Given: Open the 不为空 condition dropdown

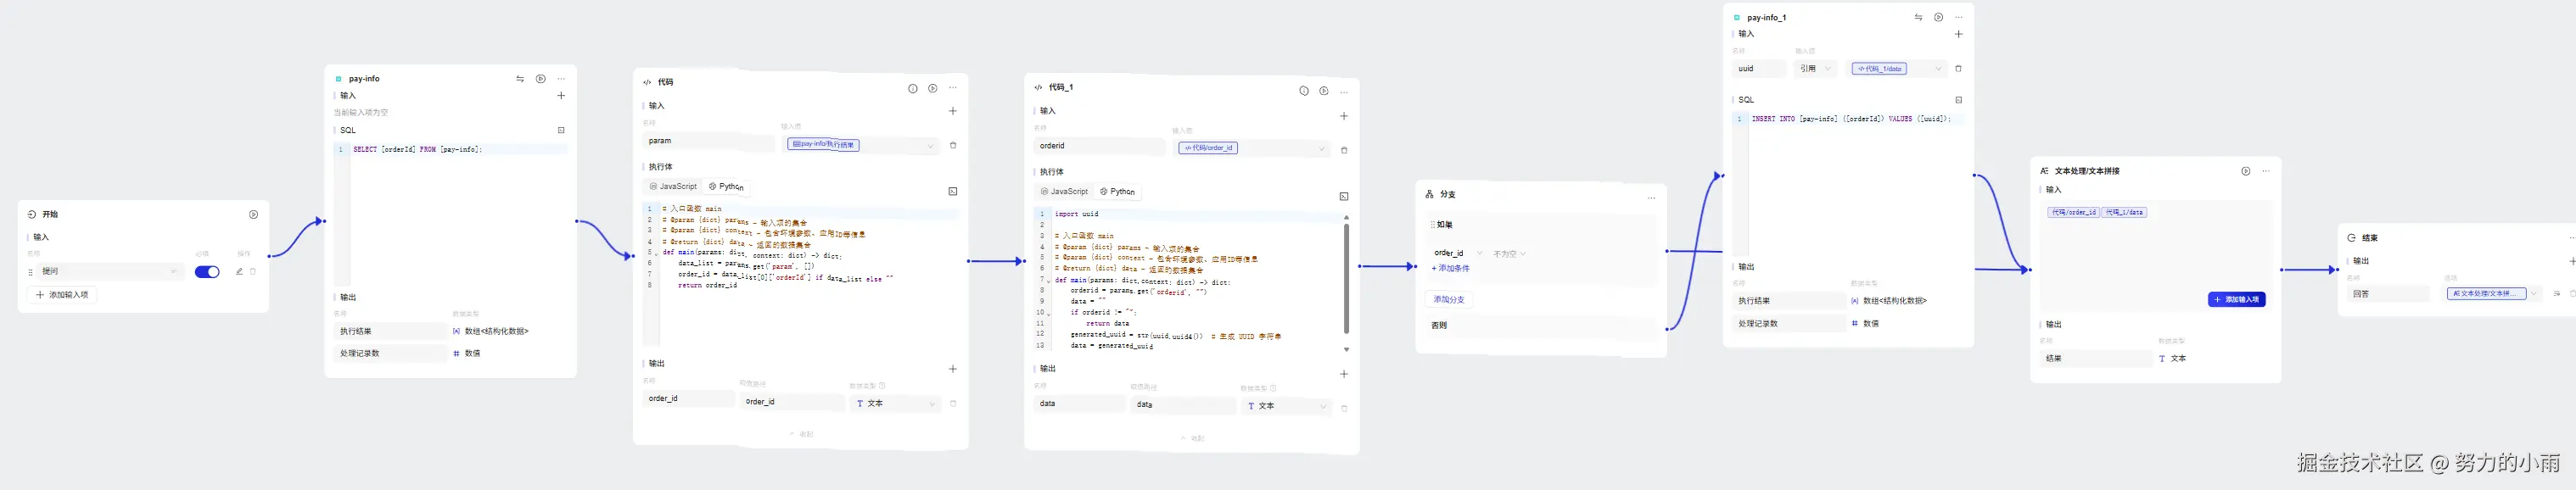Looking at the screenshot, I should coord(1509,254).
